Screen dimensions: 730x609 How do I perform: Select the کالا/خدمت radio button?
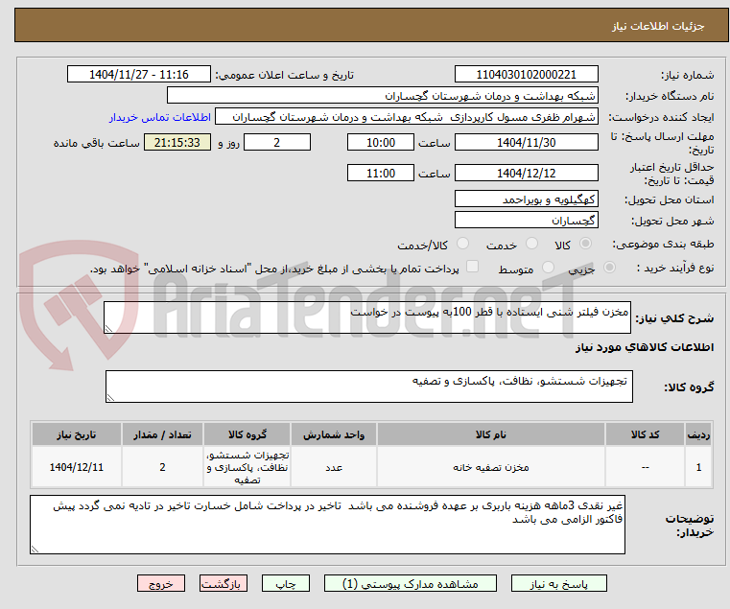click(x=462, y=244)
